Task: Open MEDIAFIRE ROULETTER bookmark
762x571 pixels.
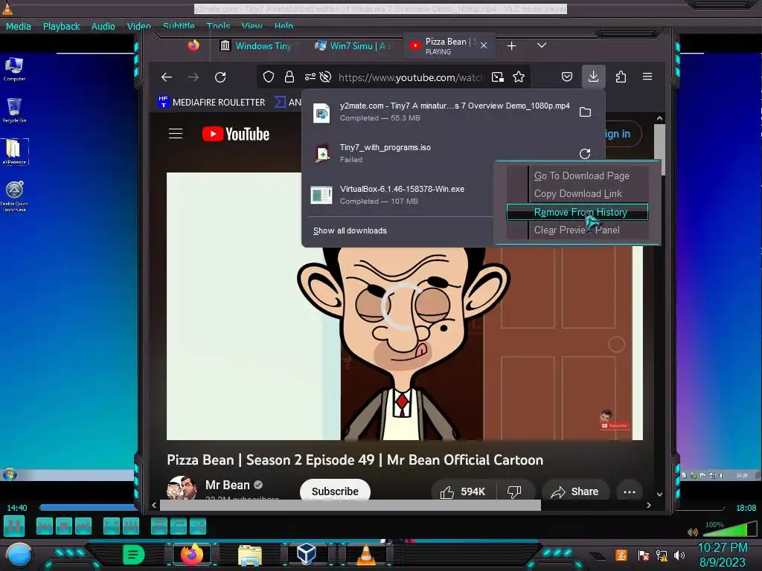Action: tap(212, 102)
